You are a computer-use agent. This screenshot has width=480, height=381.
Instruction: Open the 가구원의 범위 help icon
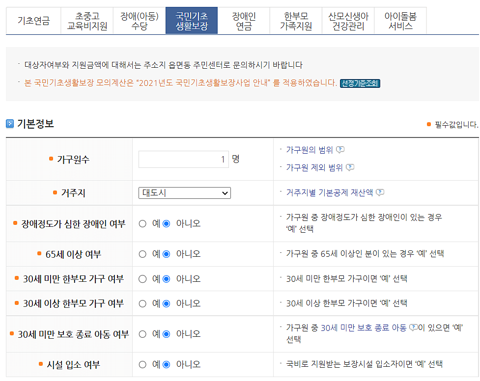pyautogui.click(x=339, y=150)
